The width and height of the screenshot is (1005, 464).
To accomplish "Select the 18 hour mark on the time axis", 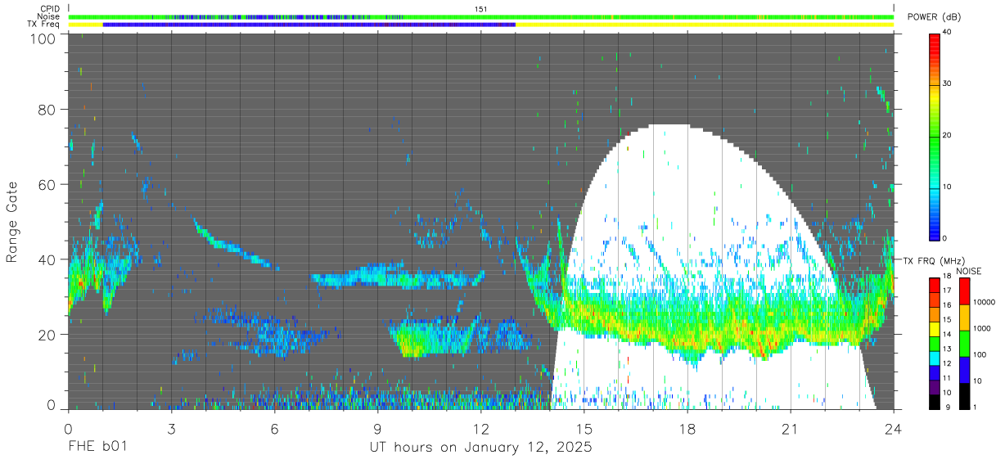I will click(x=687, y=429).
